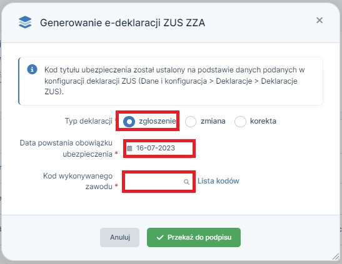Image resolution: width=342 pixels, height=264 pixels.
Task: Close the ZUS ZZA dialog with X
Action: 319,20
